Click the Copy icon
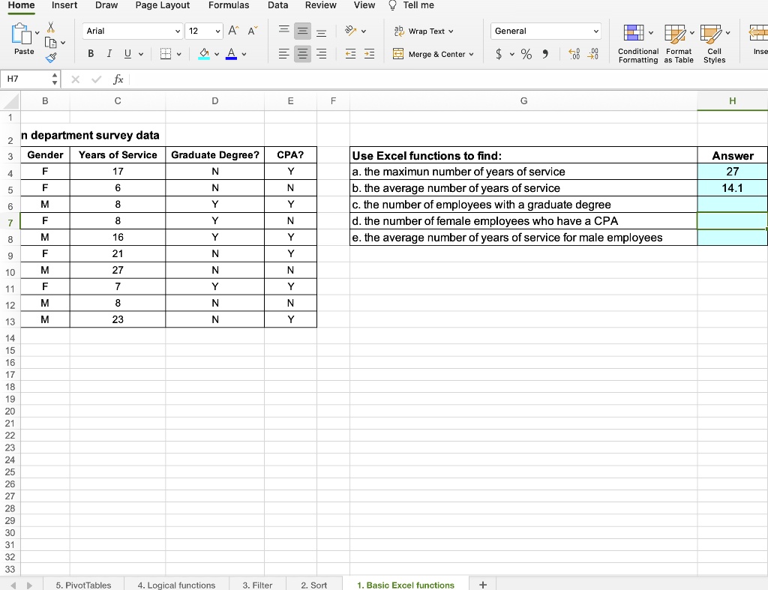Image resolution: width=768 pixels, height=590 pixels. tap(50, 43)
